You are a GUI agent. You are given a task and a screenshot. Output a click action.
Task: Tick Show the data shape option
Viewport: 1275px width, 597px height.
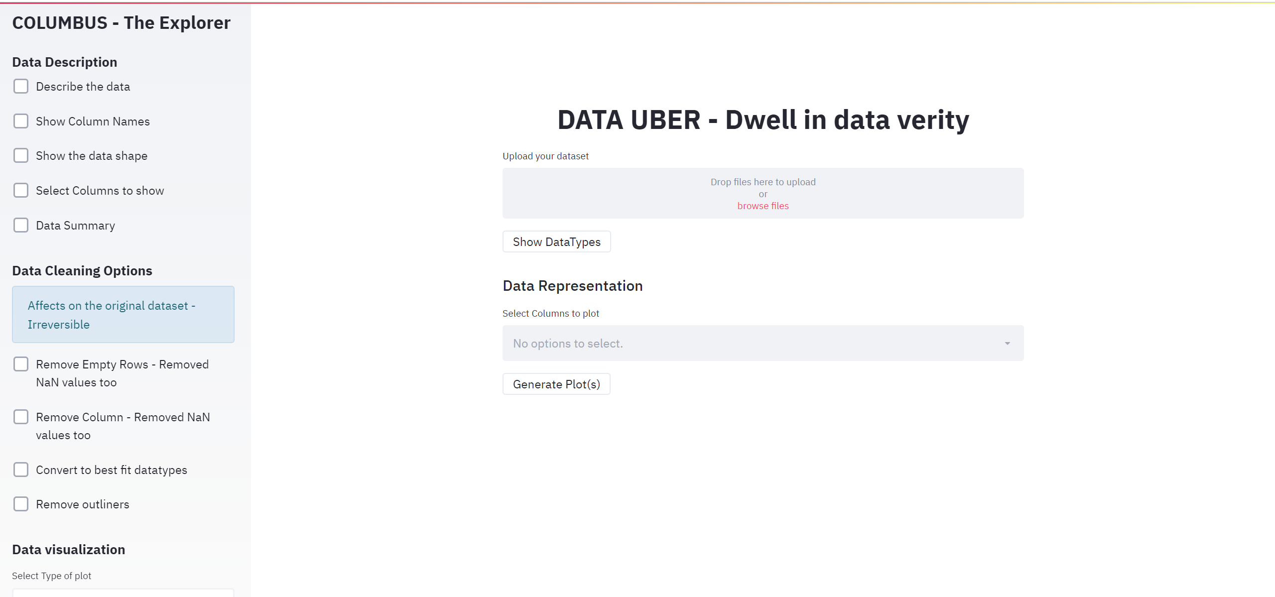click(21, 155)
